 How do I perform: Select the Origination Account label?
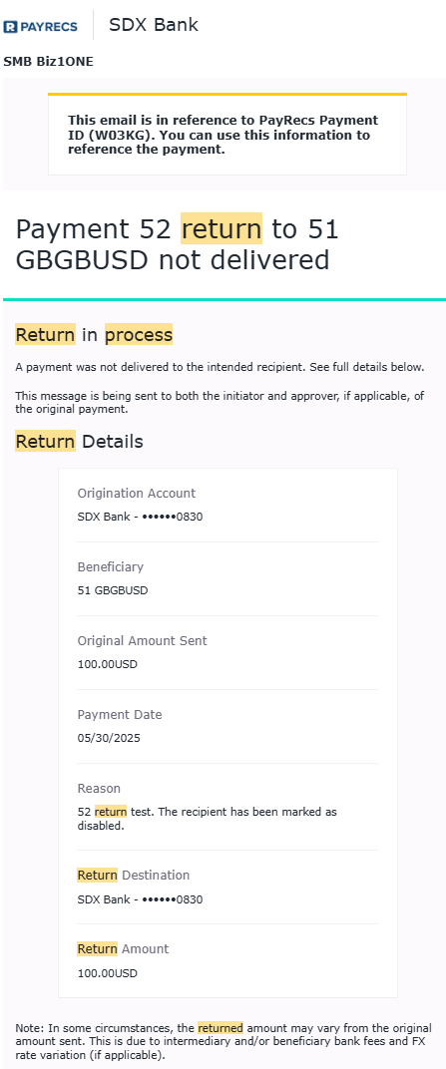[137, 493]
